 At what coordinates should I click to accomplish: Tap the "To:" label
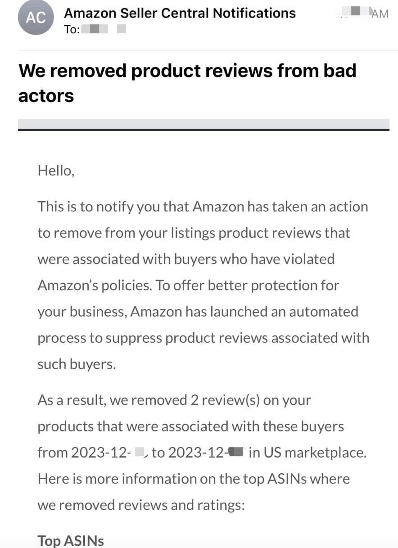tap(72, 30)
